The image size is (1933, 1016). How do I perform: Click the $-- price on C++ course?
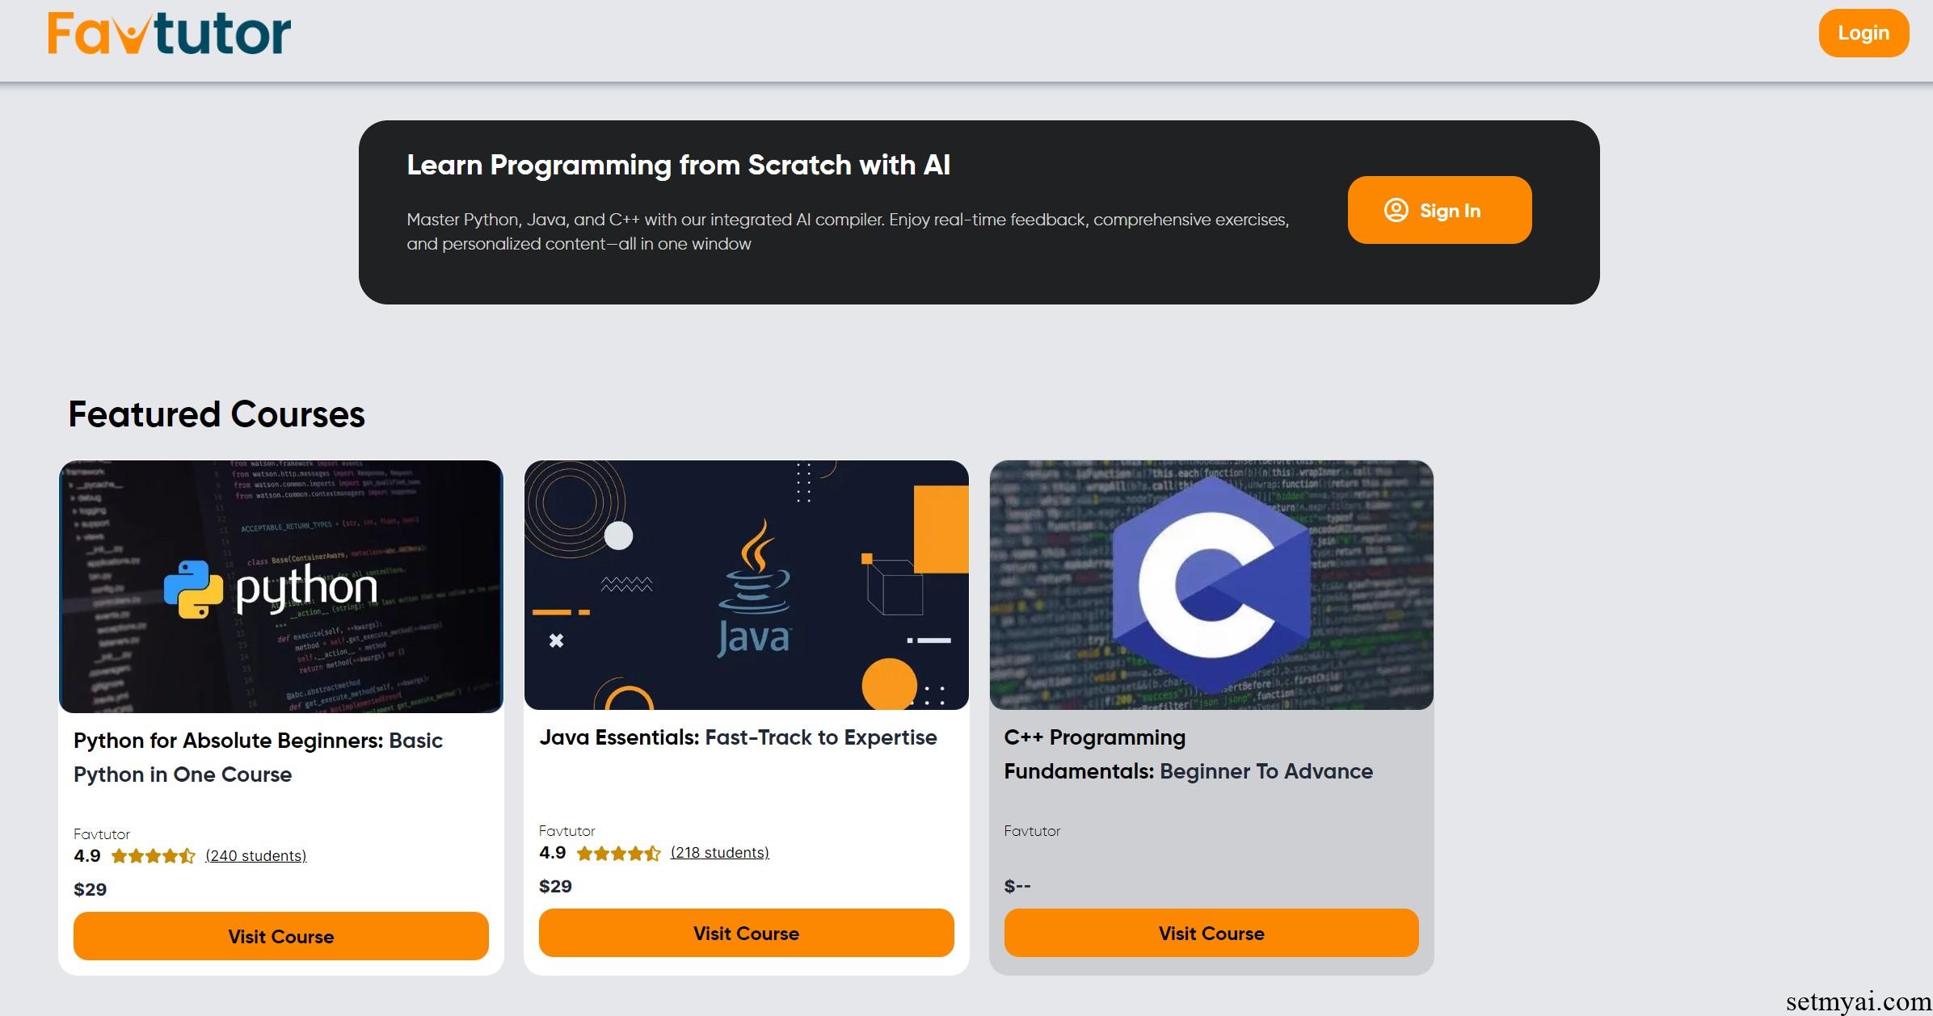(x=1017, y=886)
